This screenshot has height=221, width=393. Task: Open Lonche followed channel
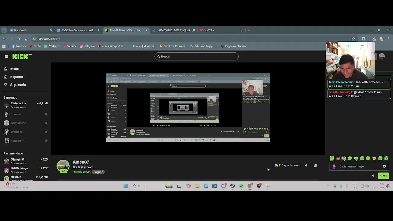point(25,114)
